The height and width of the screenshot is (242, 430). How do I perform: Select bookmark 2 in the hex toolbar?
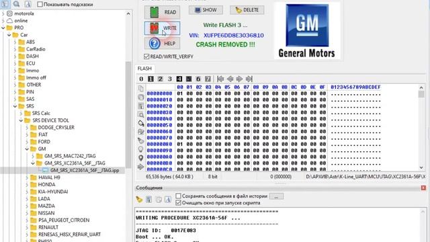point(160,79)
